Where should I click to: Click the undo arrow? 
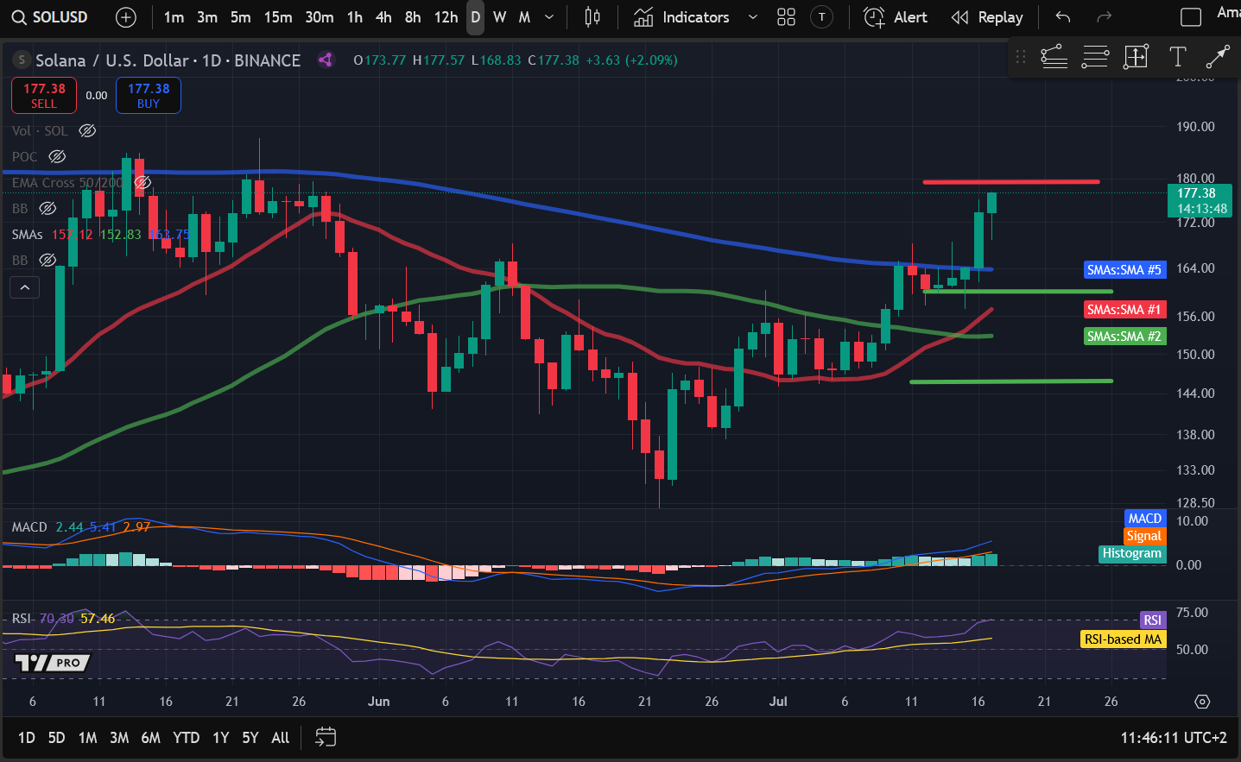click(1063, 17)
